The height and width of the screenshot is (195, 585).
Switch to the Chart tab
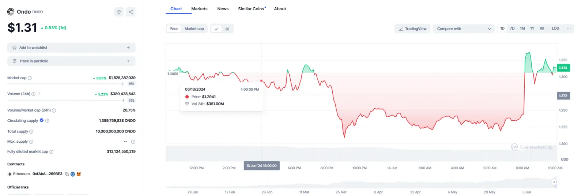[x=176, y=9]
